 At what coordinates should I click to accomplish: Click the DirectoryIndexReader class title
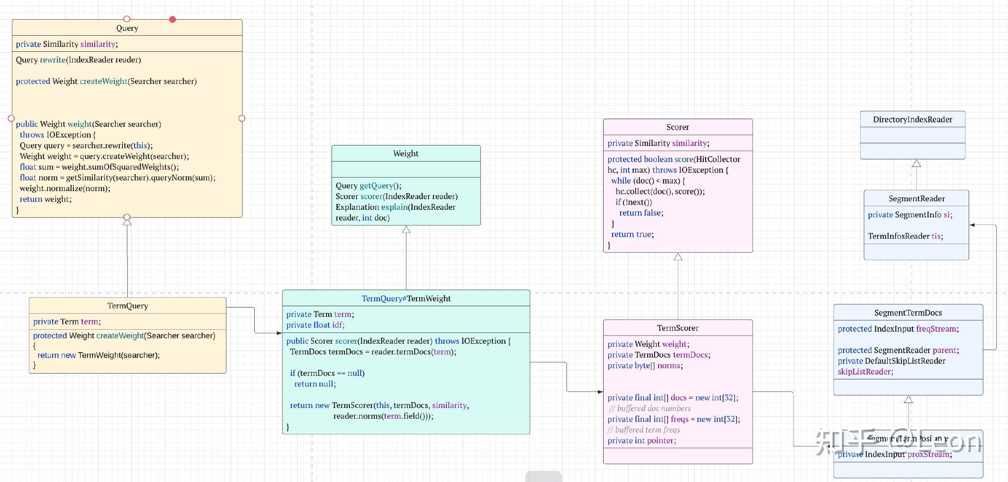912,119
